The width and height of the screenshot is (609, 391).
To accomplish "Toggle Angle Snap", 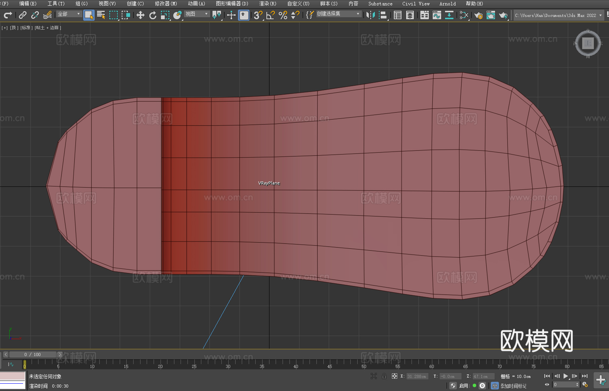I will 271,15.
